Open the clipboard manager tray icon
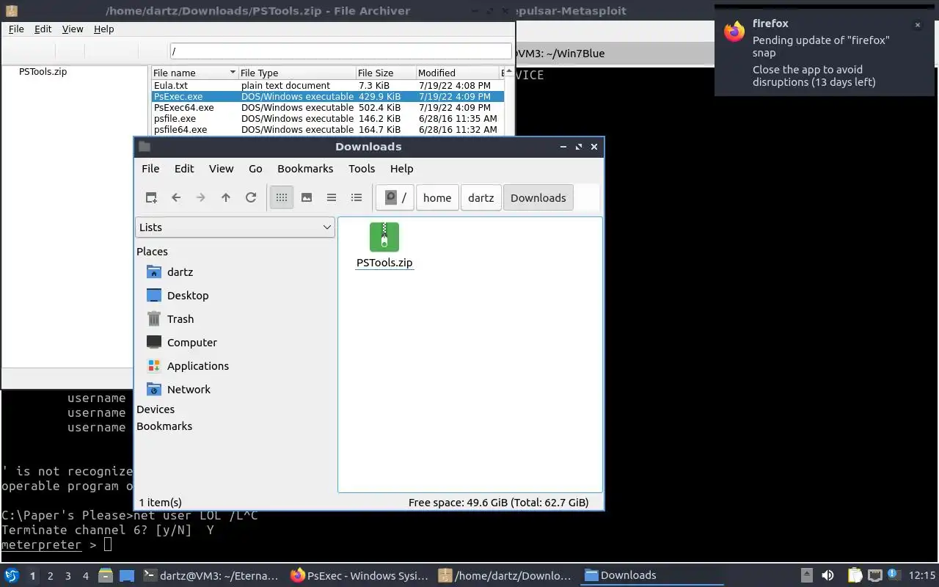The width and height of the screenshot is (939, 587). [x=854, y=575]
